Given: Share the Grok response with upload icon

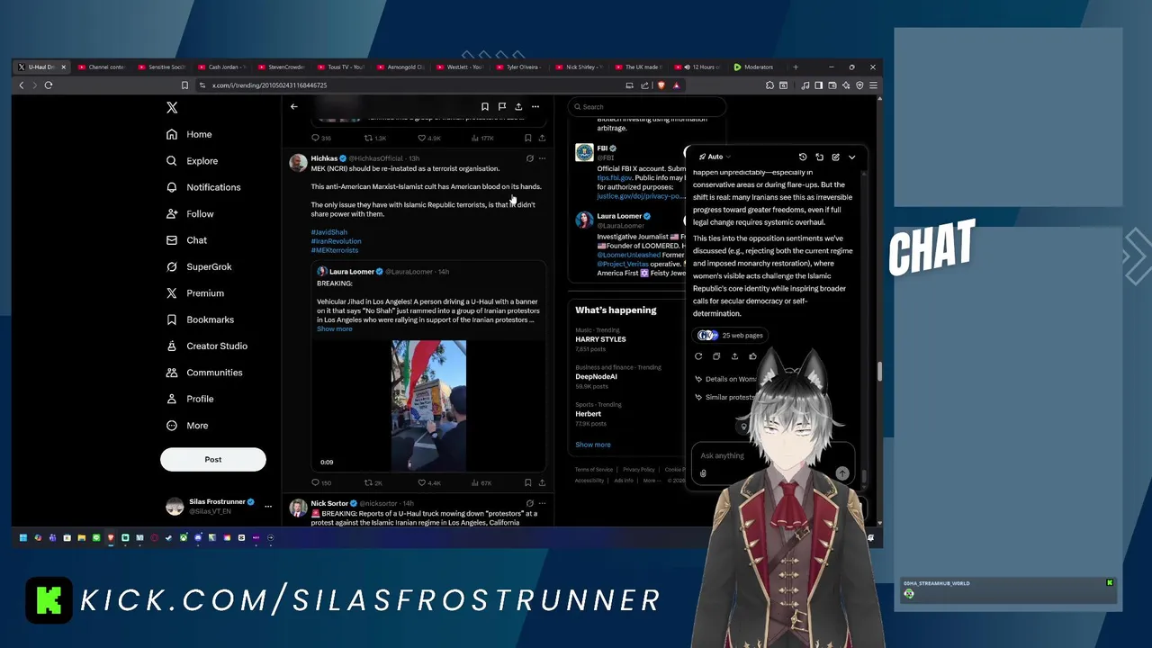Looking at the screenshot, I should 734,356.
